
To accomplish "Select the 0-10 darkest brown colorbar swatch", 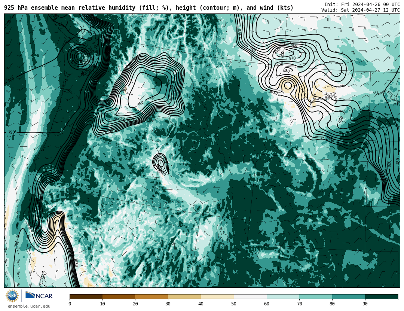I will coord(86,296).
